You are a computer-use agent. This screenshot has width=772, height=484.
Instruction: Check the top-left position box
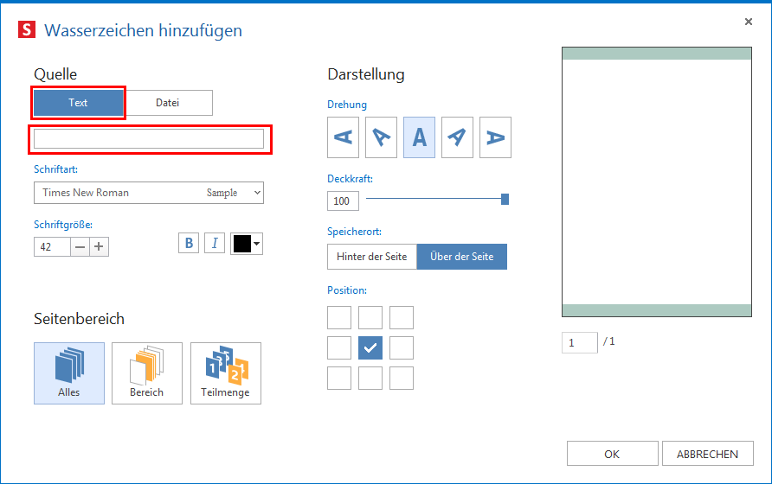[x=339, y=317]
